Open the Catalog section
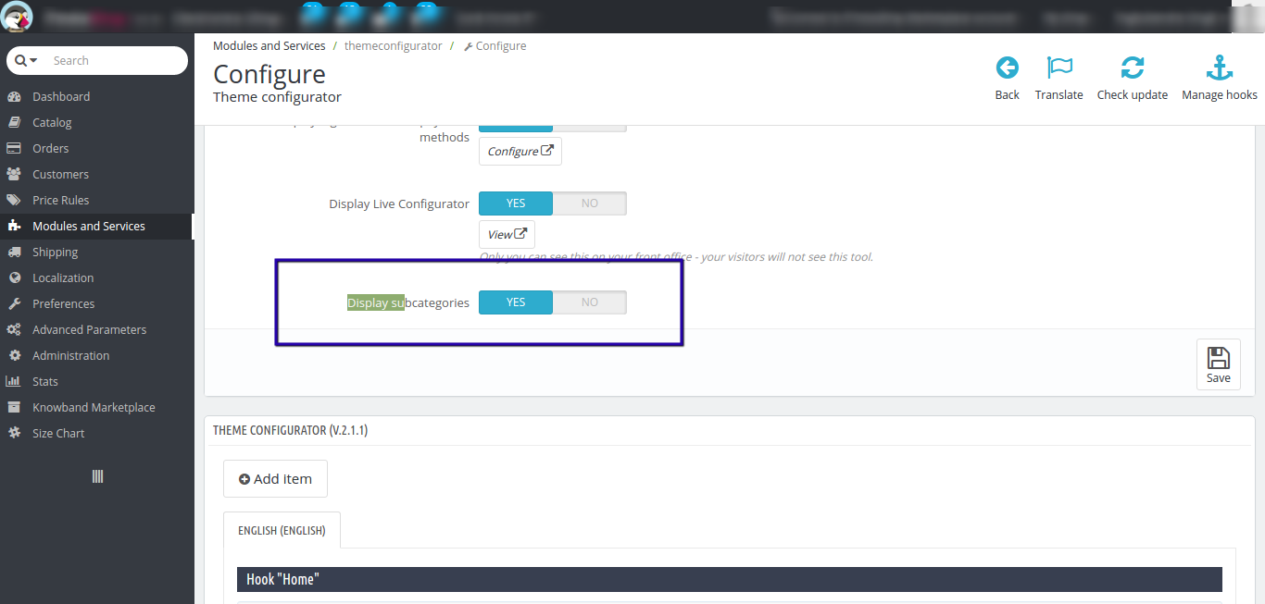 [x=52, y=122]
